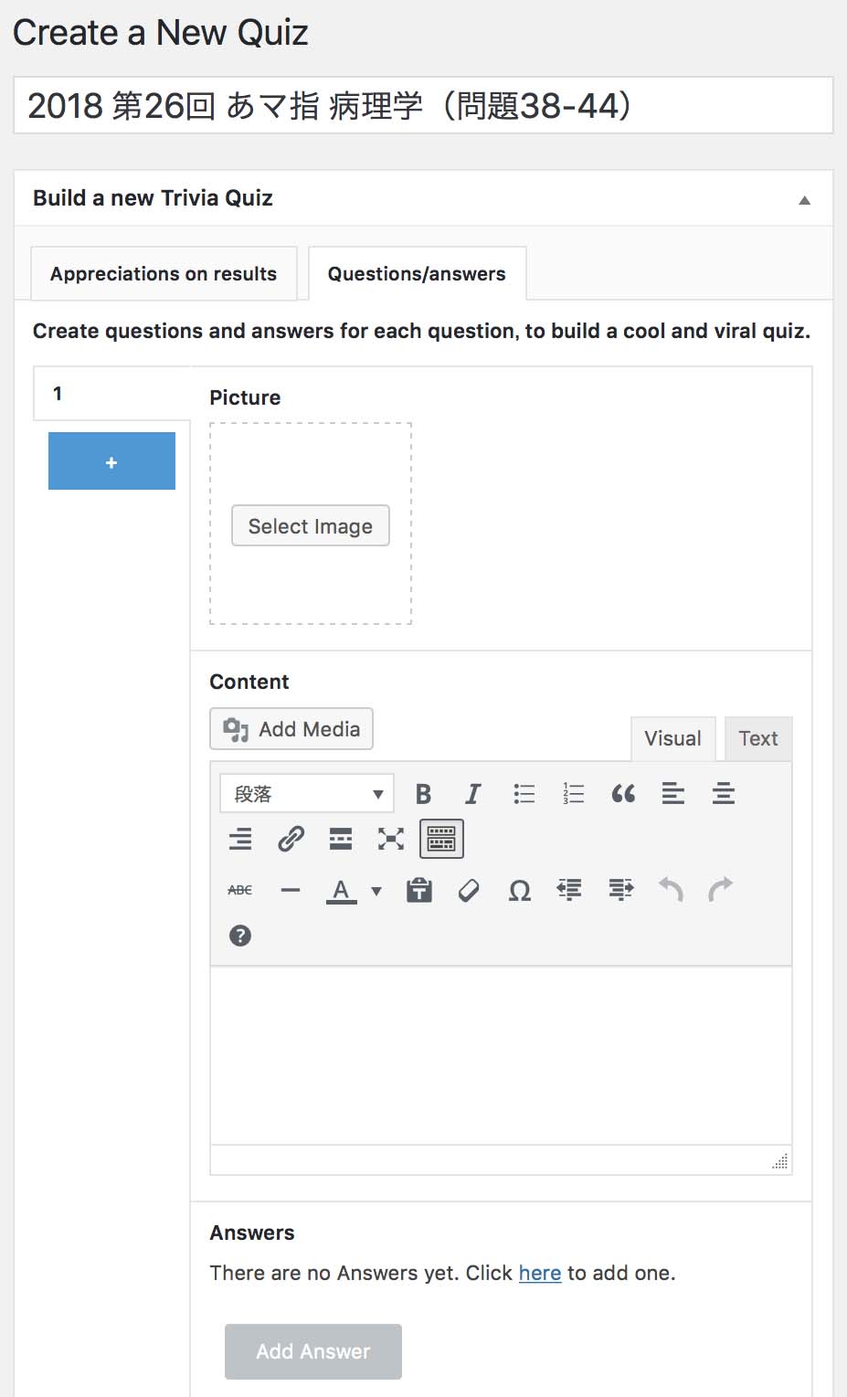Apply italic formatting
The image size is (847, 1397).
coord(472,794)
